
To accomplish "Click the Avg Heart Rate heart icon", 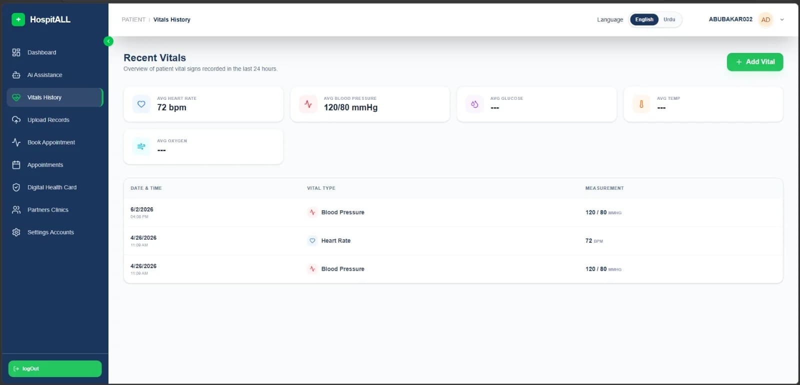I will pyautogui.click(x=141, y=104).
